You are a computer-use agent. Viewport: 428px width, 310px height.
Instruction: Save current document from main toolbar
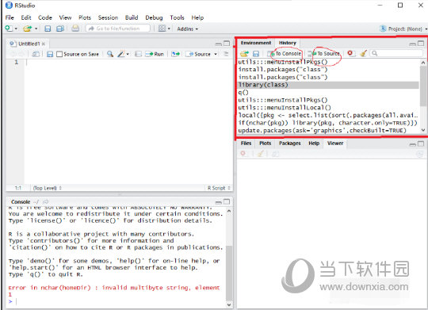(x=48, y=29)
